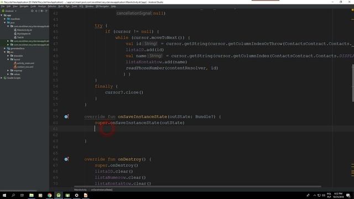Collapse the app module node
This screenshot has width=354, height=199.
[x=2, y=15]
